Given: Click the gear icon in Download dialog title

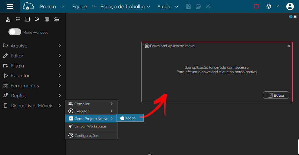Looking at the screenshot, I should [x=147, y=46].
